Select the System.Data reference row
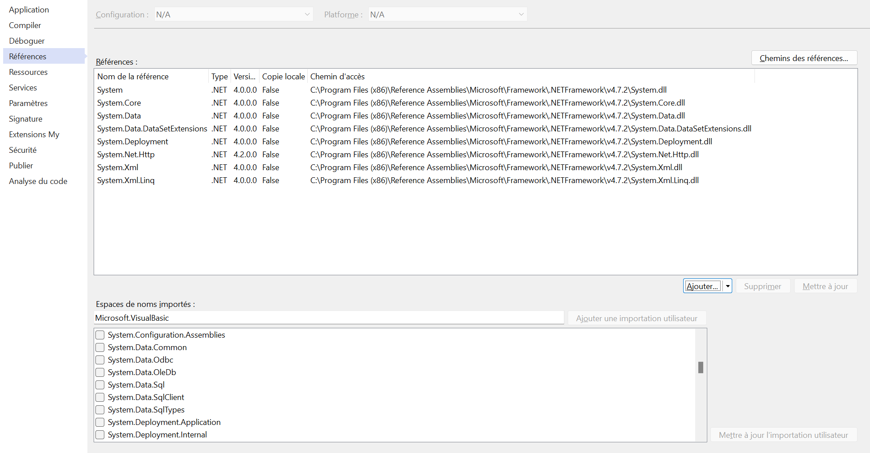This screenshot has width=870, height=453. click(425, 116)
